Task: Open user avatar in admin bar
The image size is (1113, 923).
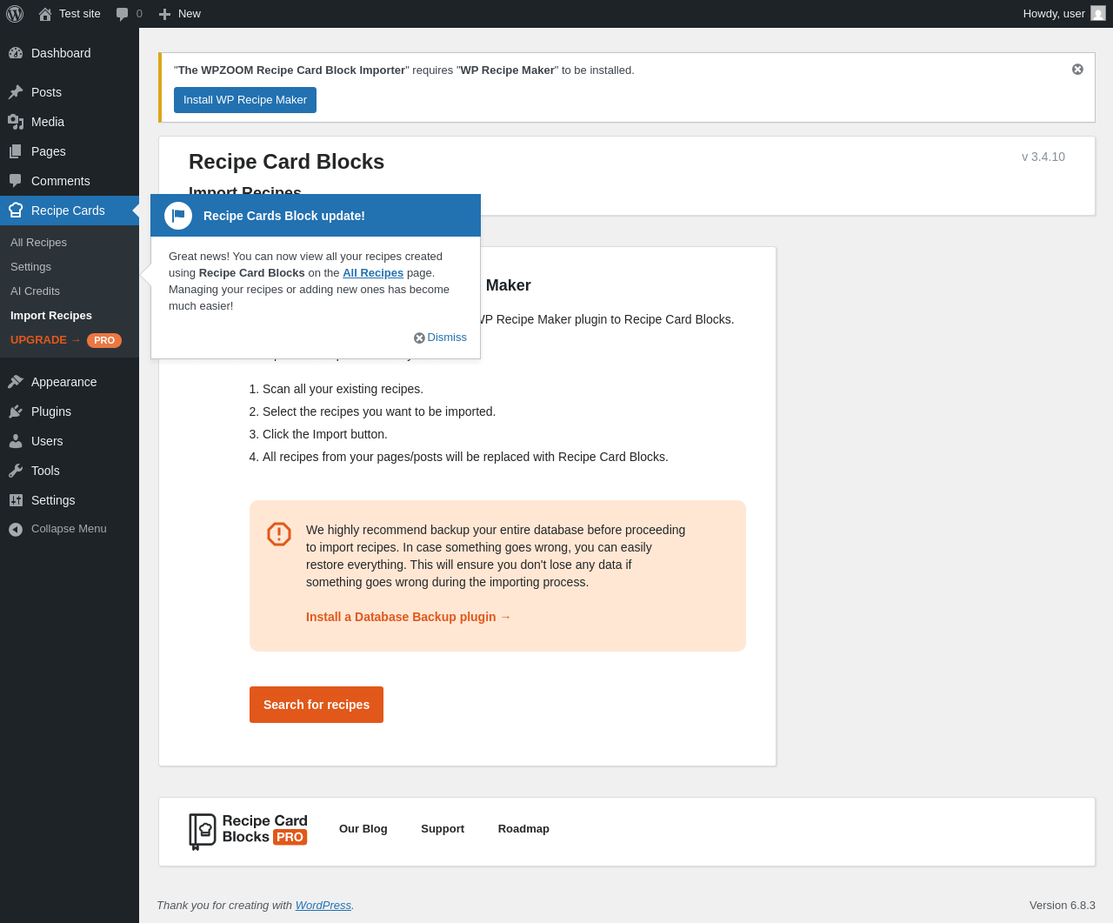Action: click(x=1098, y=13)
